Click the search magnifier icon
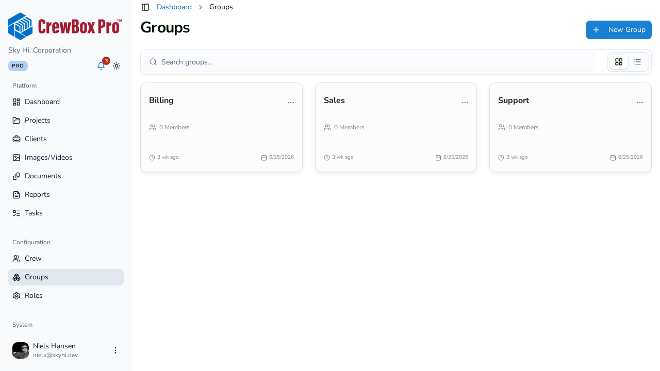The image size is (660, 371). pos(153,62)
